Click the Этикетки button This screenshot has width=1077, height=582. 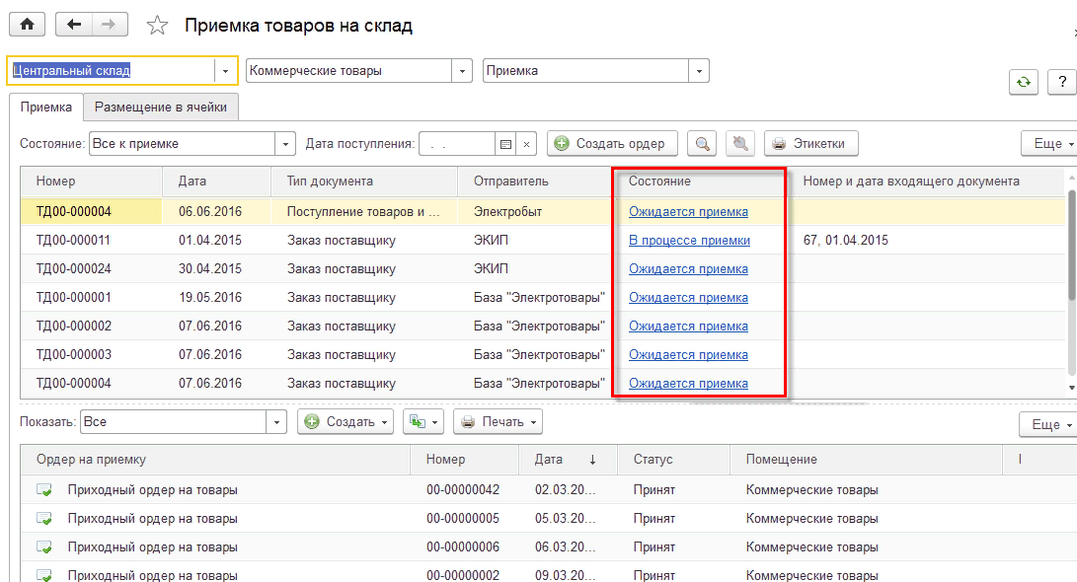point(810,144)
